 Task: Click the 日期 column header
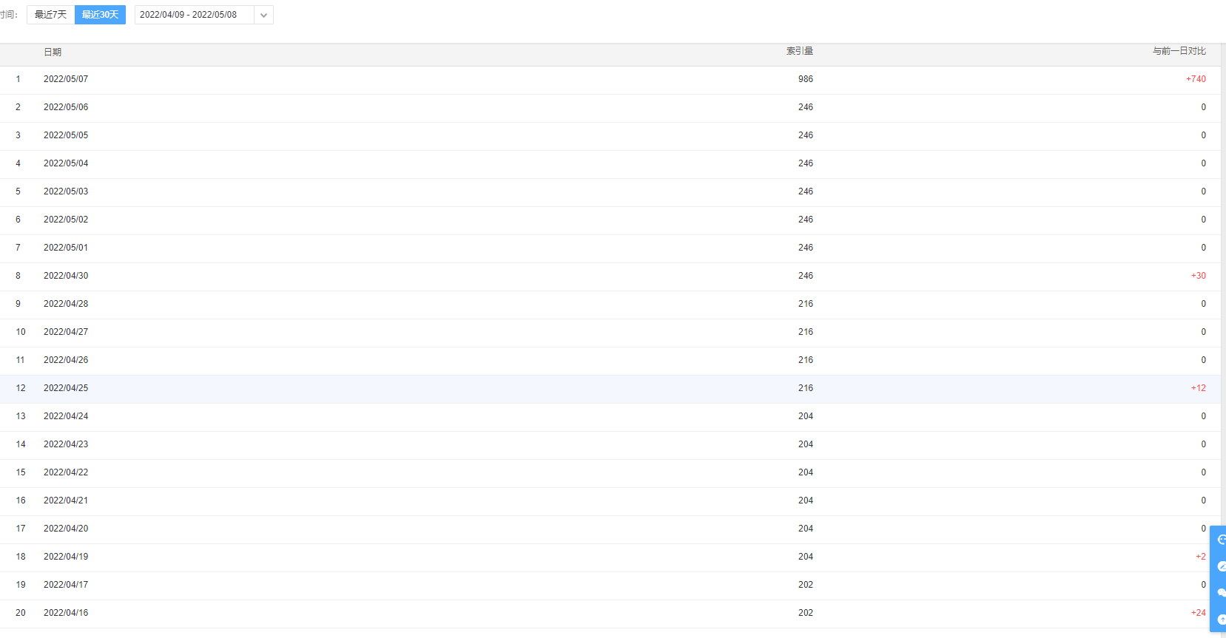coord(53,52)
